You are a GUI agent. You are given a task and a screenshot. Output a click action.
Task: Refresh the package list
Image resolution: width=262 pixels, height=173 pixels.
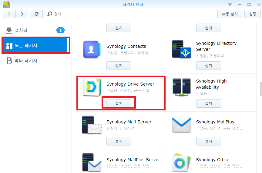pyautogui.click(x=36, y=14)
